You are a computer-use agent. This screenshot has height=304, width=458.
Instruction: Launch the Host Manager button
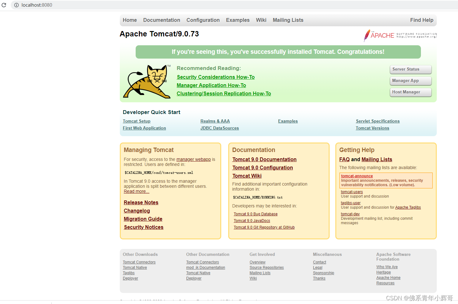410,92
